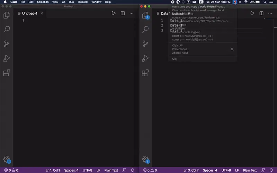Open the Go menu

point(64,2)
